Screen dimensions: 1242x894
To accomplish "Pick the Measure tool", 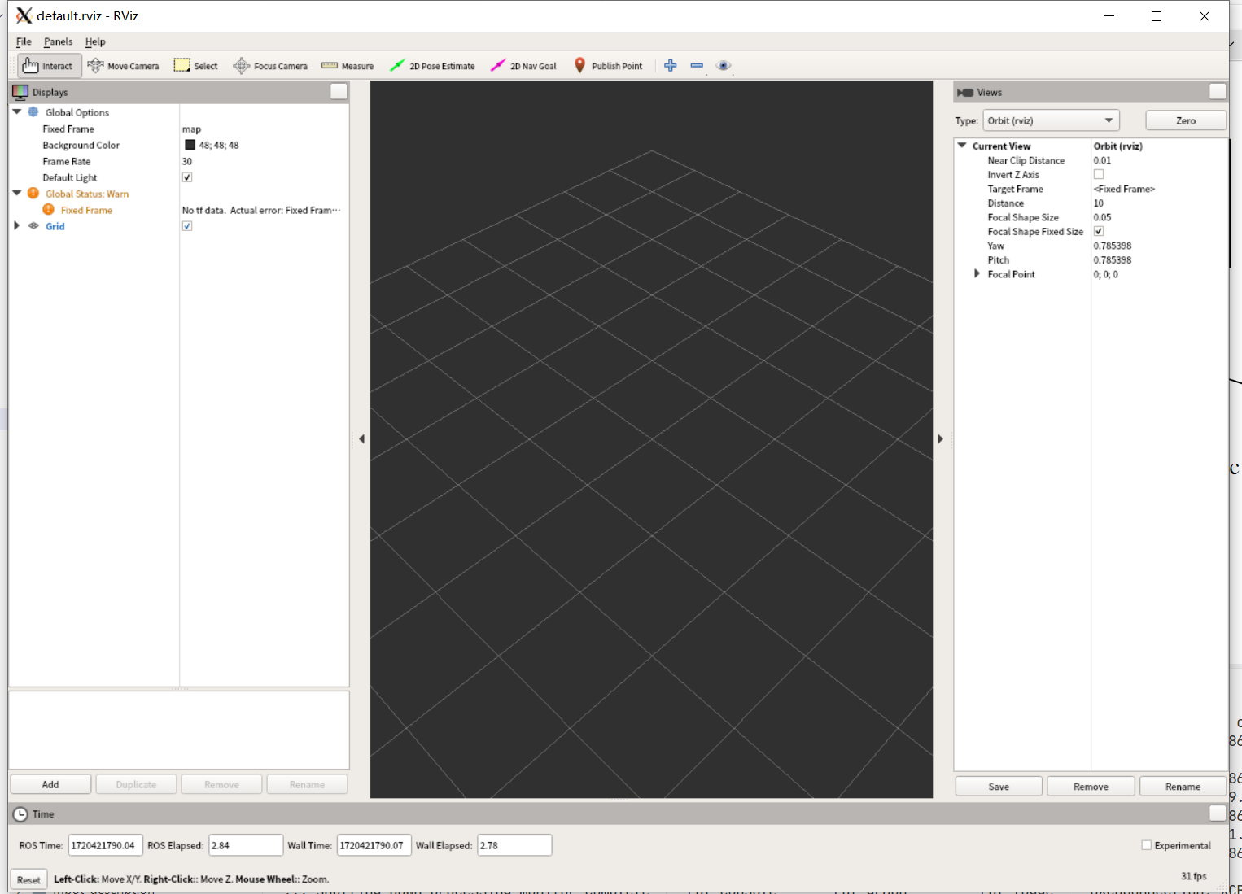I will click(x=348, y=66).
